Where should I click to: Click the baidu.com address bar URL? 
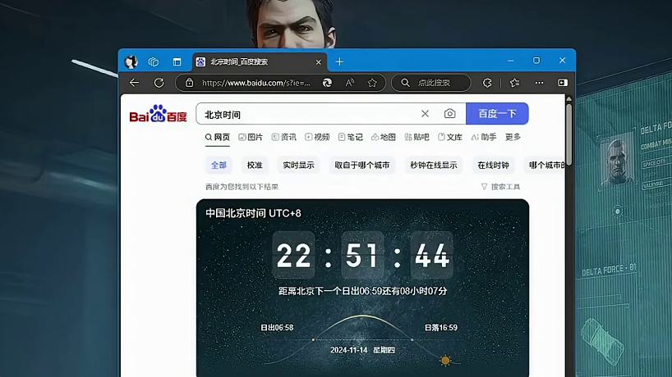coord(255,83)
